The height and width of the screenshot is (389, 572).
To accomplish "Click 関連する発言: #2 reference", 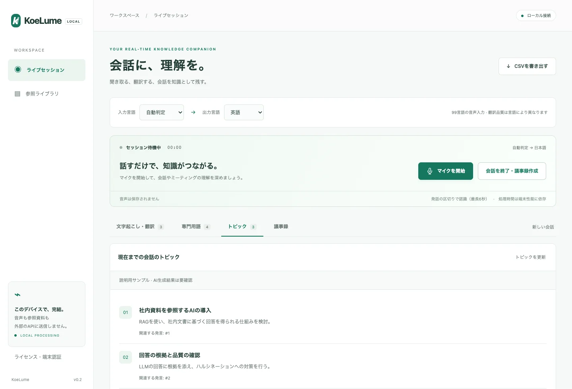I will coord(155,378).
